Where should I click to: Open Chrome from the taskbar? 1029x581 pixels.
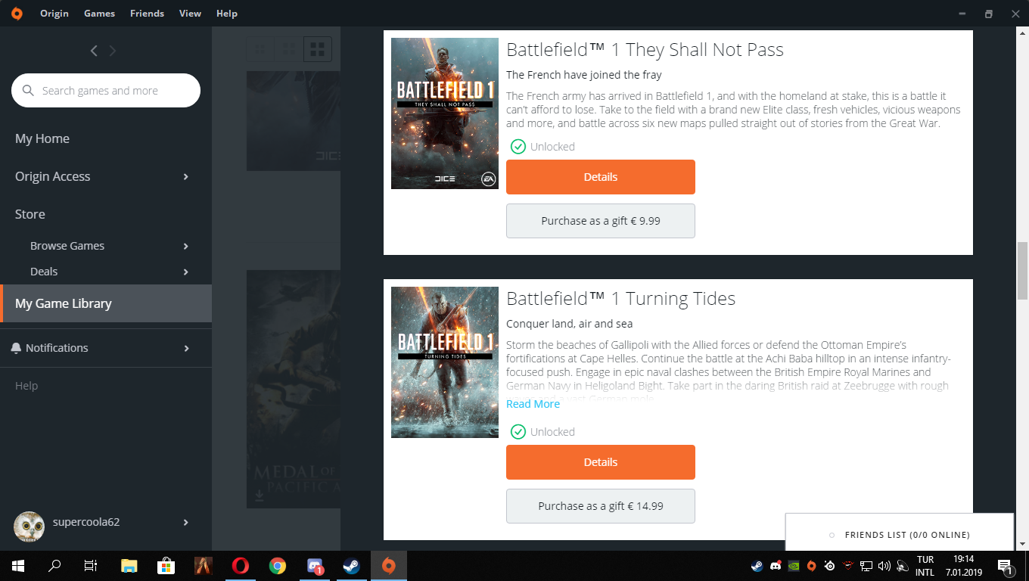coord(278,566)
